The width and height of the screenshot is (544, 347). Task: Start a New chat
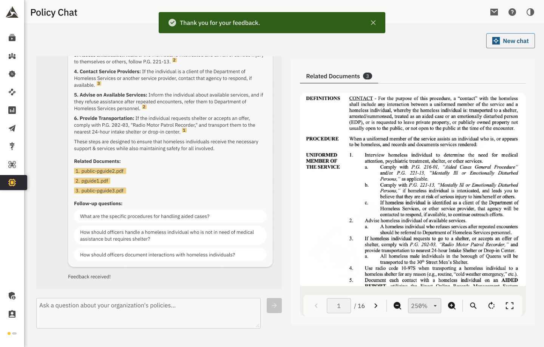point(510,41)
